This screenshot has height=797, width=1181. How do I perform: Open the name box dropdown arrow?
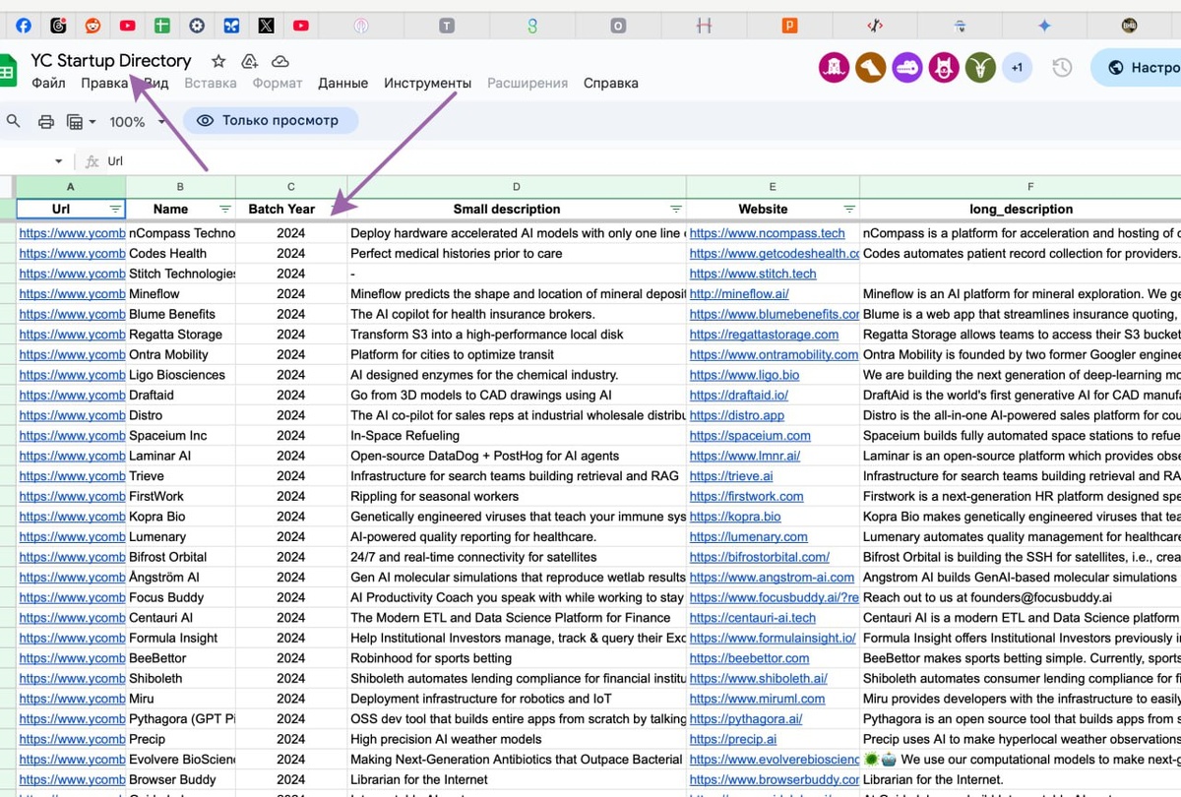click(x=59, y=161)
